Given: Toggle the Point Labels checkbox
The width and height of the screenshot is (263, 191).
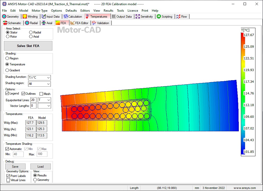Looking at the screenshot, I should (x=8, y=176).
